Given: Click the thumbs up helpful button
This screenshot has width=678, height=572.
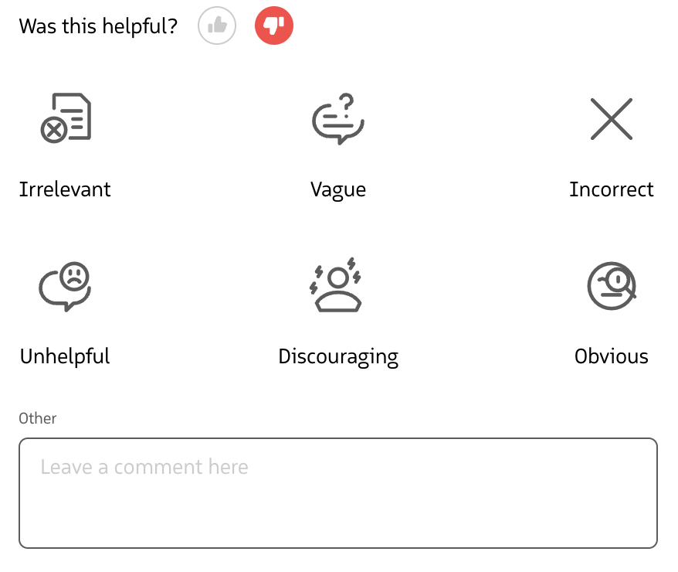Looking at the screenshot, I should pyautogui.click(x=217, y=26).
